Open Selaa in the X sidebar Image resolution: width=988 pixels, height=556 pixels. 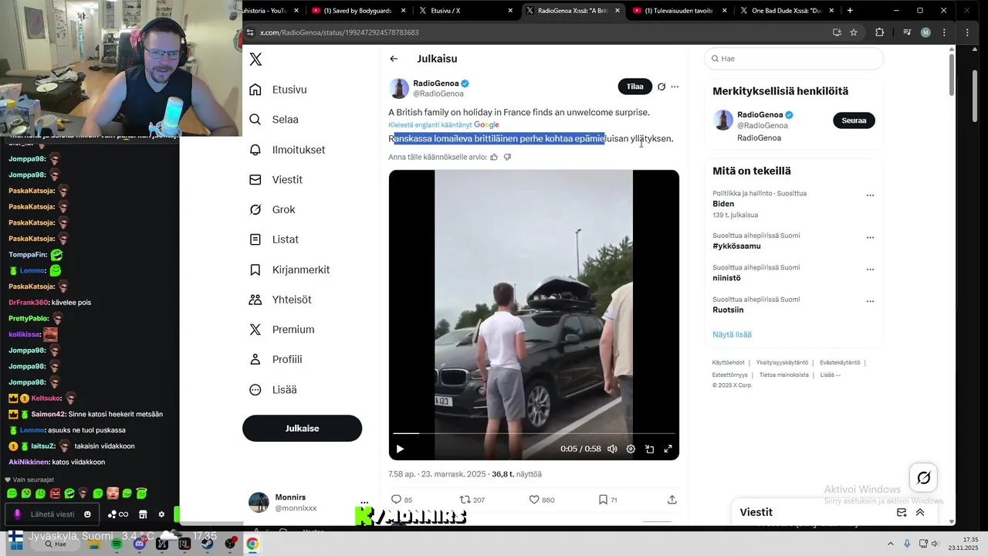click(274, 120)
